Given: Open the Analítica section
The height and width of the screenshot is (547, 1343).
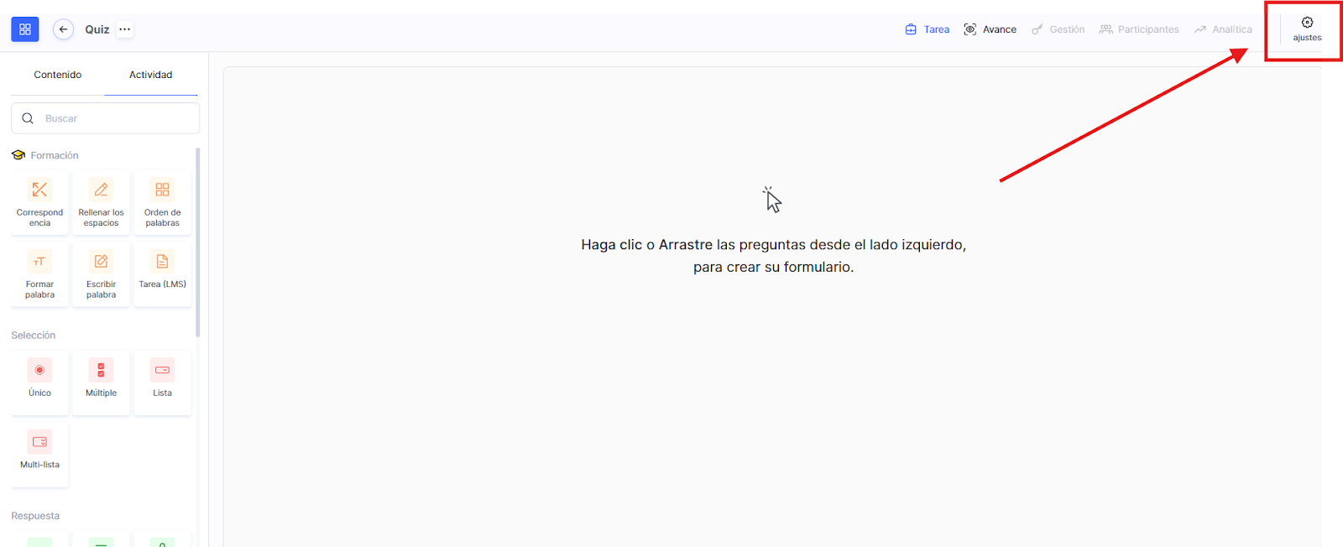Looking at the screenshot, I should (1223, 29).
